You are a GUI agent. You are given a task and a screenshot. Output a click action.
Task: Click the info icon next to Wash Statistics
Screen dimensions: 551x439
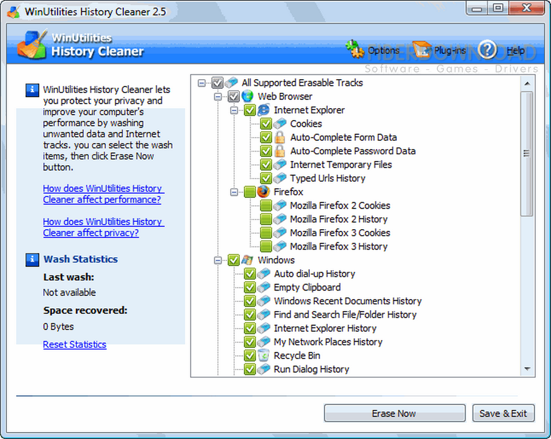coord(32,259)
